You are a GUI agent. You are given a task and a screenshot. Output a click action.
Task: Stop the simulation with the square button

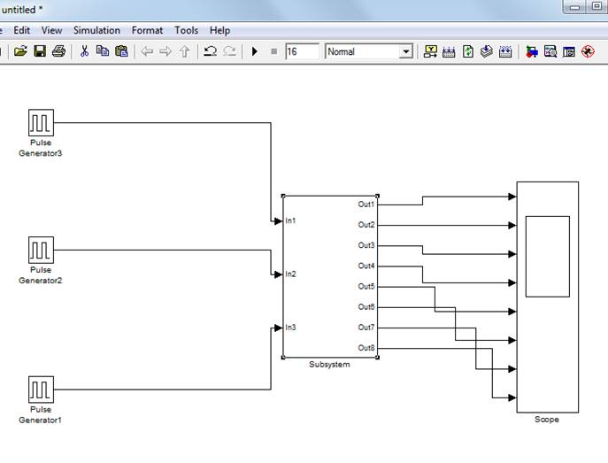[x=274, y=51]
